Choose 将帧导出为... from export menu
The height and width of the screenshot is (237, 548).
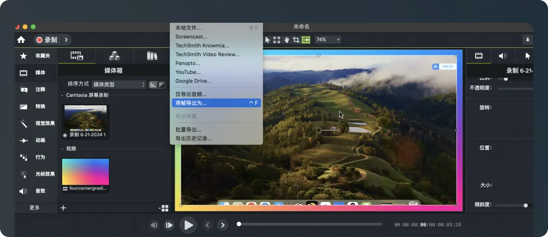(x=216, y=103)
